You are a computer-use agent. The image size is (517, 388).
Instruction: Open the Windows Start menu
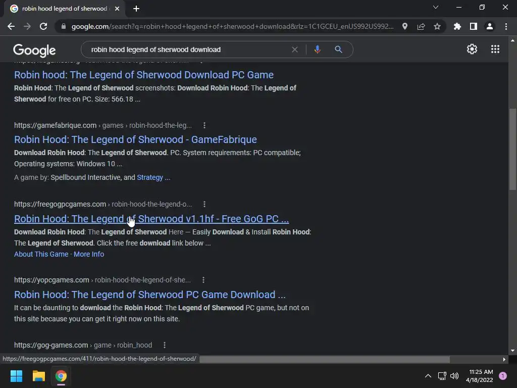(x=16, y=376)
